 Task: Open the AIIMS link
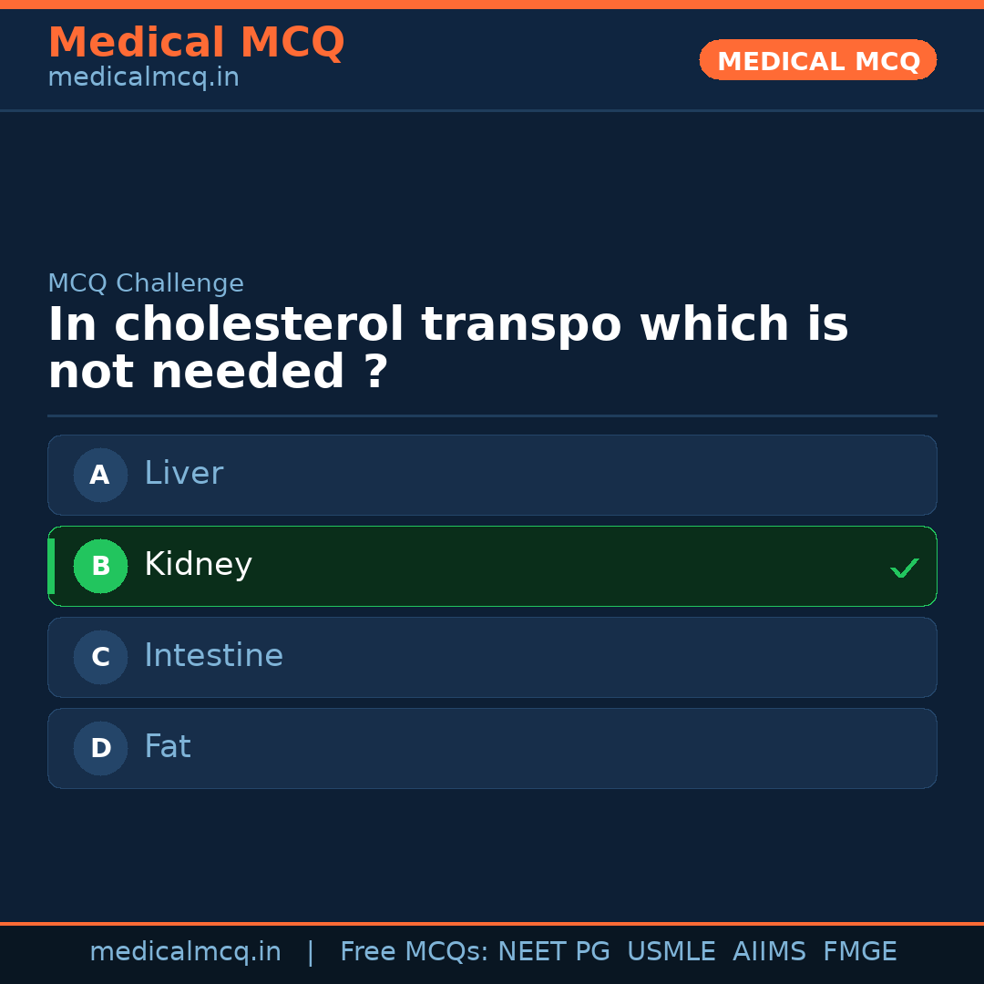tap(769, 950)
